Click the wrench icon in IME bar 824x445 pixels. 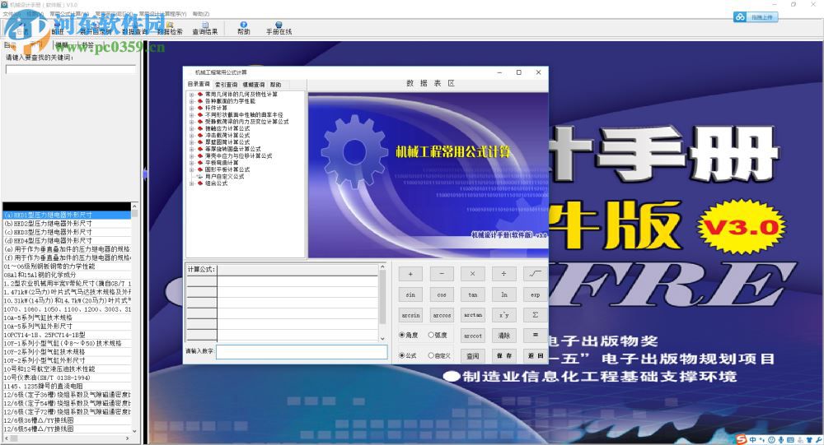tap(819, 440)
